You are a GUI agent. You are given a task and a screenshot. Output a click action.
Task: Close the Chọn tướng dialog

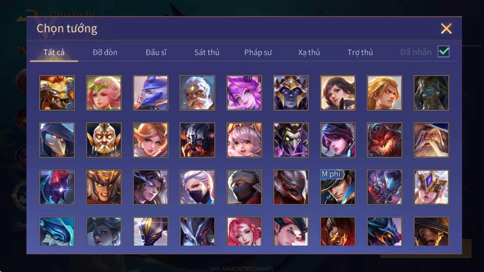click(x=446, y=28)
